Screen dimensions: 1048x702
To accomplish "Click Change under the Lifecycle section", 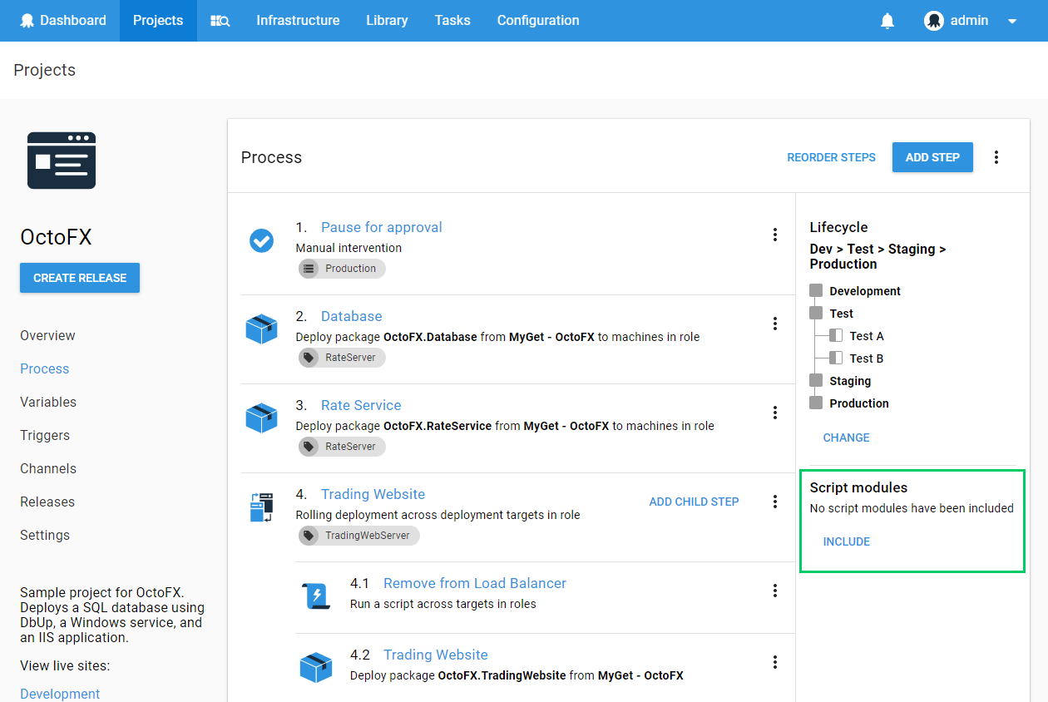I will click(846, 438).
